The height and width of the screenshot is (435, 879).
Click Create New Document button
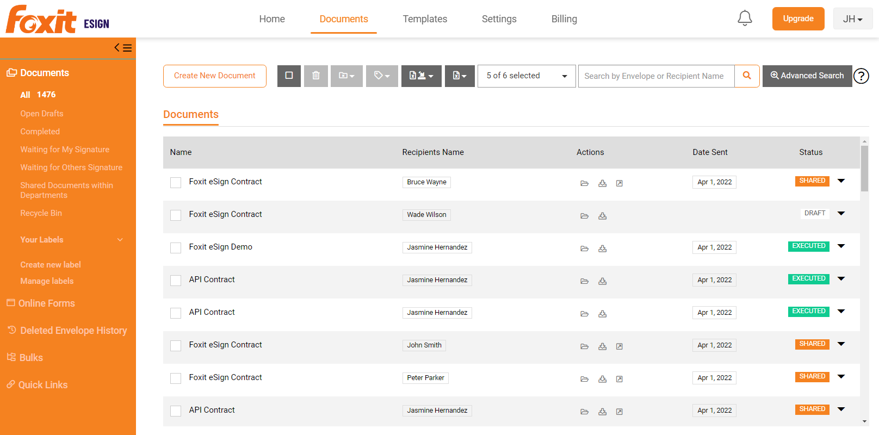214,76
